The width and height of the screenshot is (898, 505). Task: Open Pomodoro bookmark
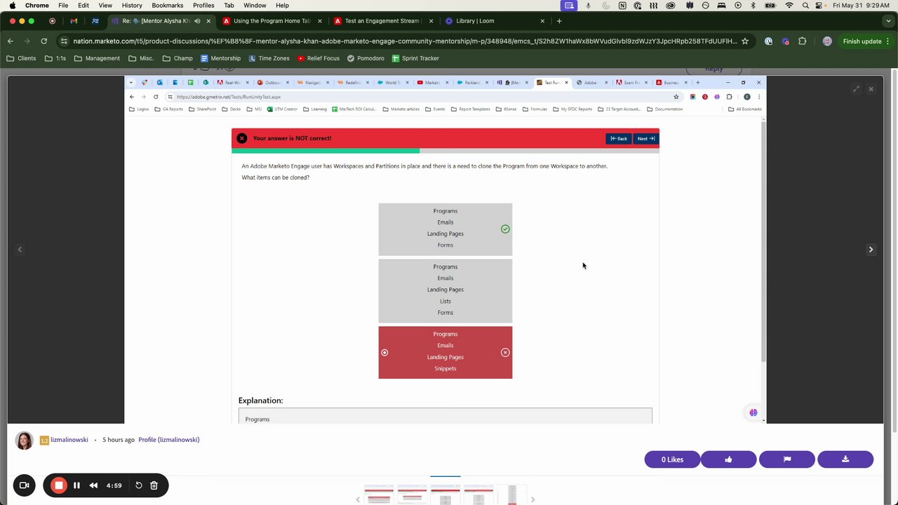coord(366,58)
